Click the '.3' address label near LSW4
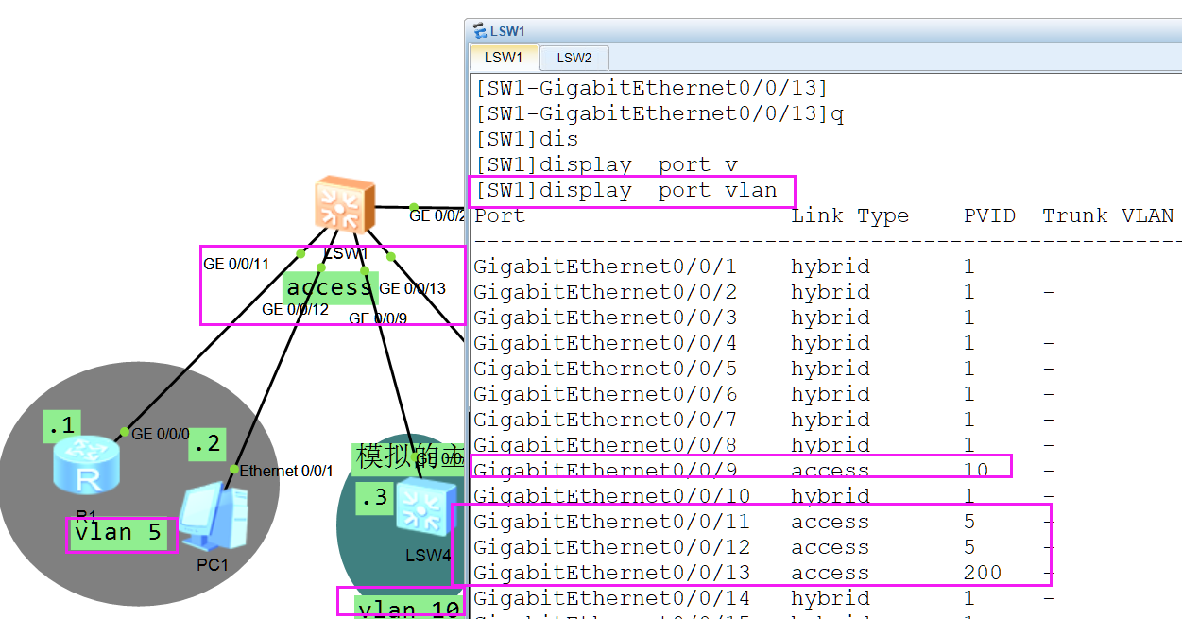The height and width of the screenshot is (619, 1182). point(374,498)
